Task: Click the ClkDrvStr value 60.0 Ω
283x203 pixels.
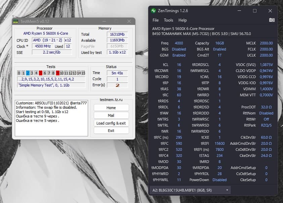Action: coord(266,137)
